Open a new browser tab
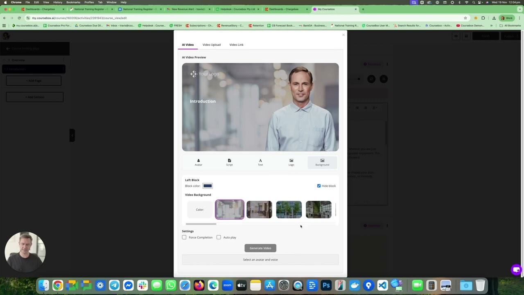 pyautogui.click(x=363, y=9)
